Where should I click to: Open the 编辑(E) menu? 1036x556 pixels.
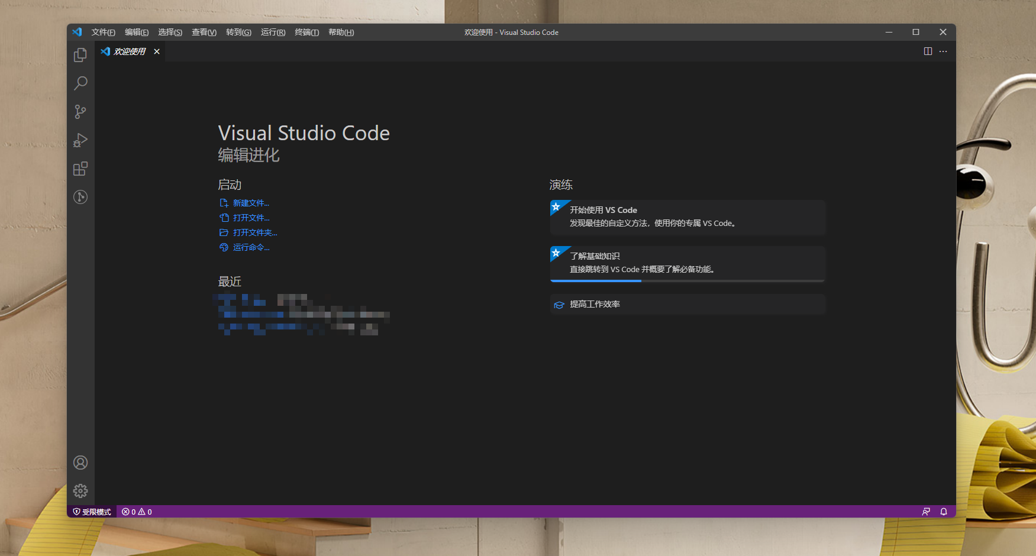pyautogui.click(x=137, y=32)
